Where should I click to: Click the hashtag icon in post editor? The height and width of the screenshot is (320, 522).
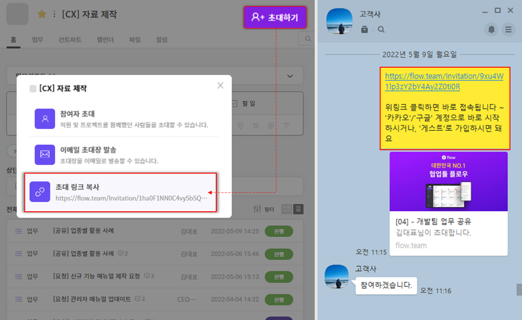(256, 126)
